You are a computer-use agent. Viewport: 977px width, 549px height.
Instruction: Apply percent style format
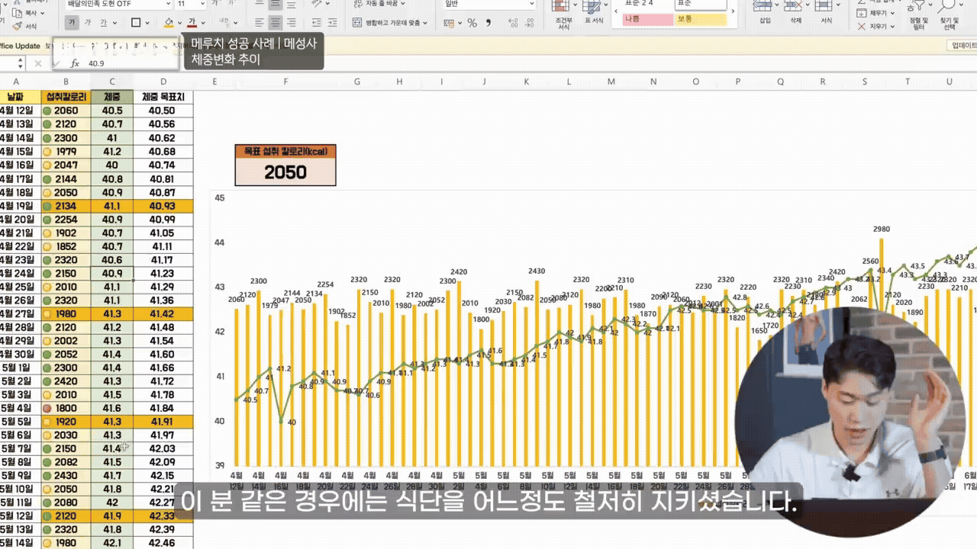tap(472, 23)
